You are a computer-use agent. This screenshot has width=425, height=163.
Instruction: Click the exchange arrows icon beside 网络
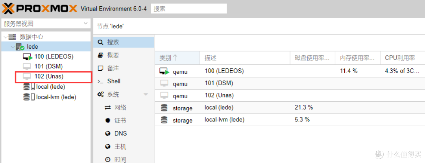pos(108,108)
